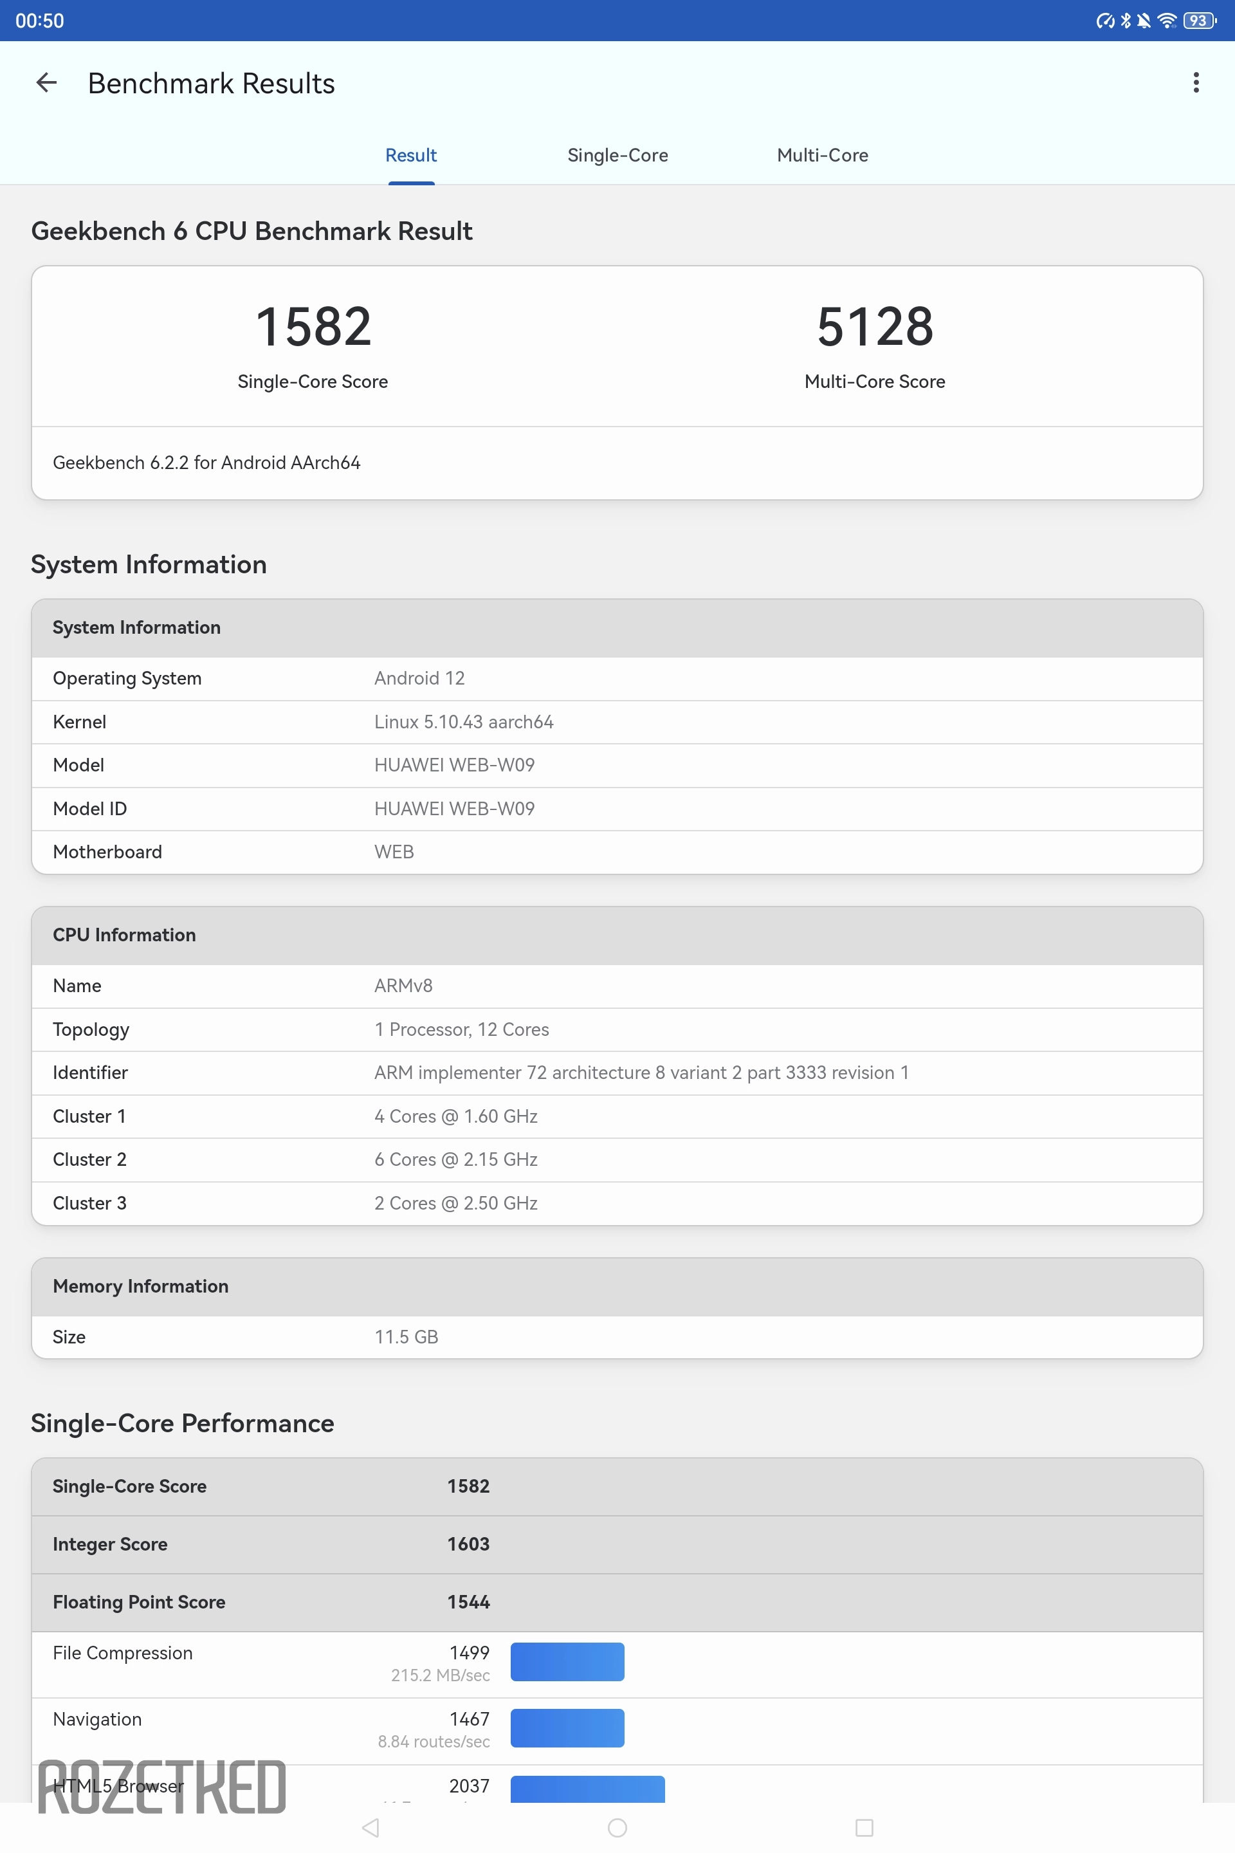
Task: Tap the battery 93 indicator
Action: point(1200,21)
